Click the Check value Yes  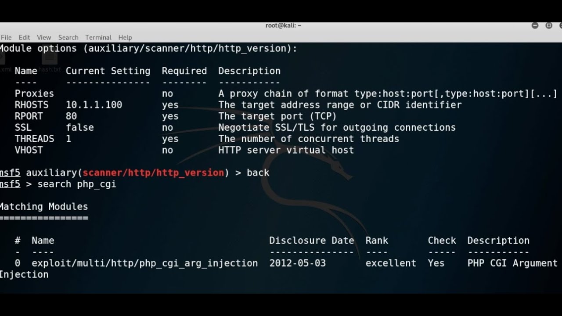click(436, 263)
